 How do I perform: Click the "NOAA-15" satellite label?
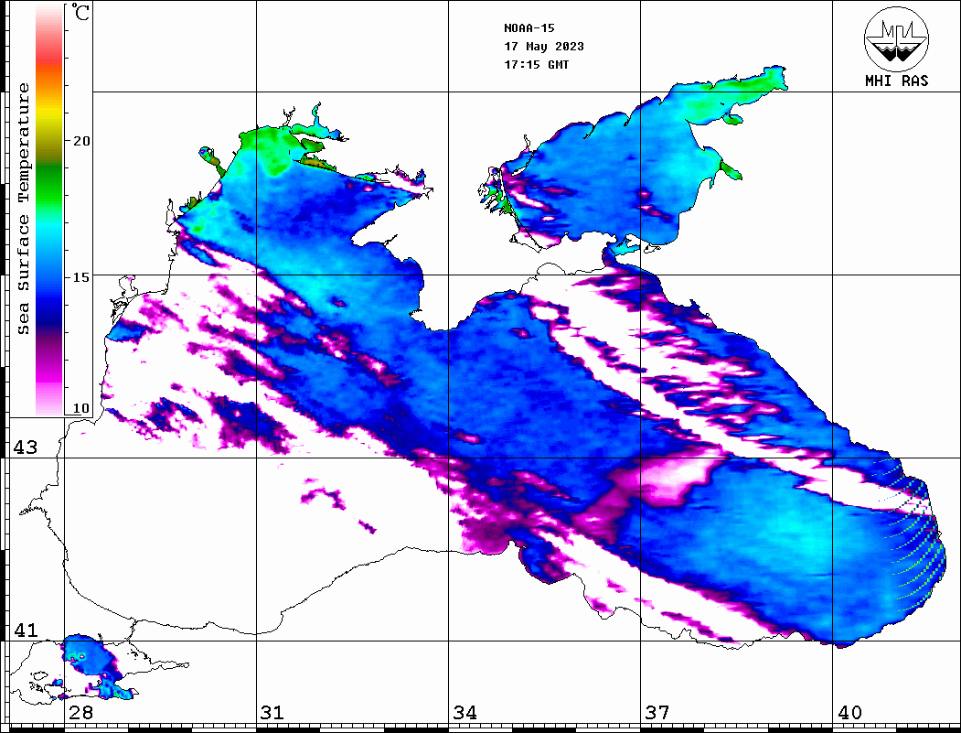[529, 28]
